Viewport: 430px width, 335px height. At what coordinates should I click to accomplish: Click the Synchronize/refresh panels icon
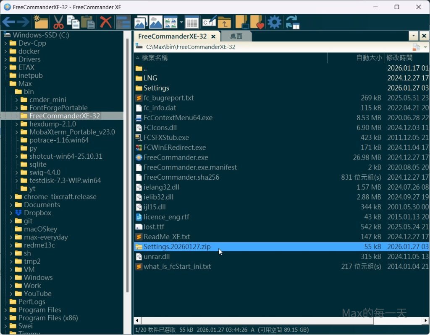pyautogui.click(x=292, y=22)
